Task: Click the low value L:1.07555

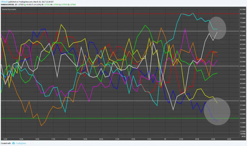Action: [63, 5]
